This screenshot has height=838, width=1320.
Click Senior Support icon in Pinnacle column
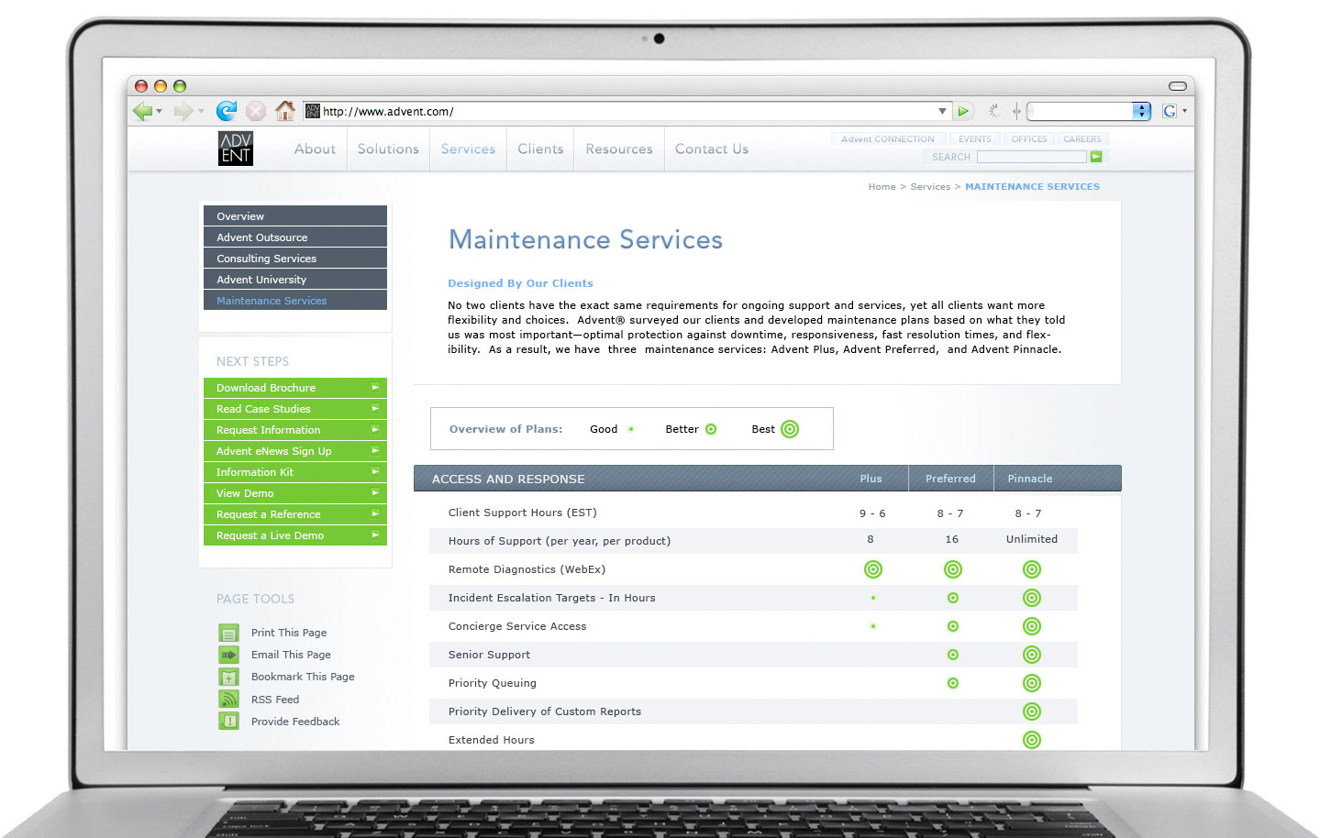coord(1032,655)
